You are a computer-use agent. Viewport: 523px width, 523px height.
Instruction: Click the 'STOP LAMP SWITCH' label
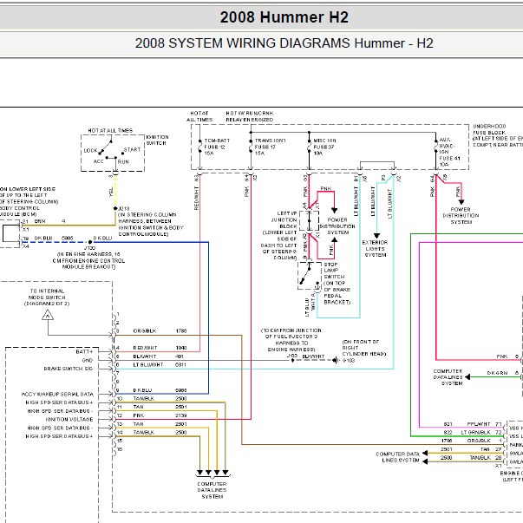pos(334,271)
